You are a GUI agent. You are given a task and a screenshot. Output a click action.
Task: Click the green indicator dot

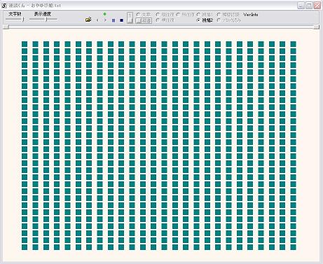(x=104, y=14)
